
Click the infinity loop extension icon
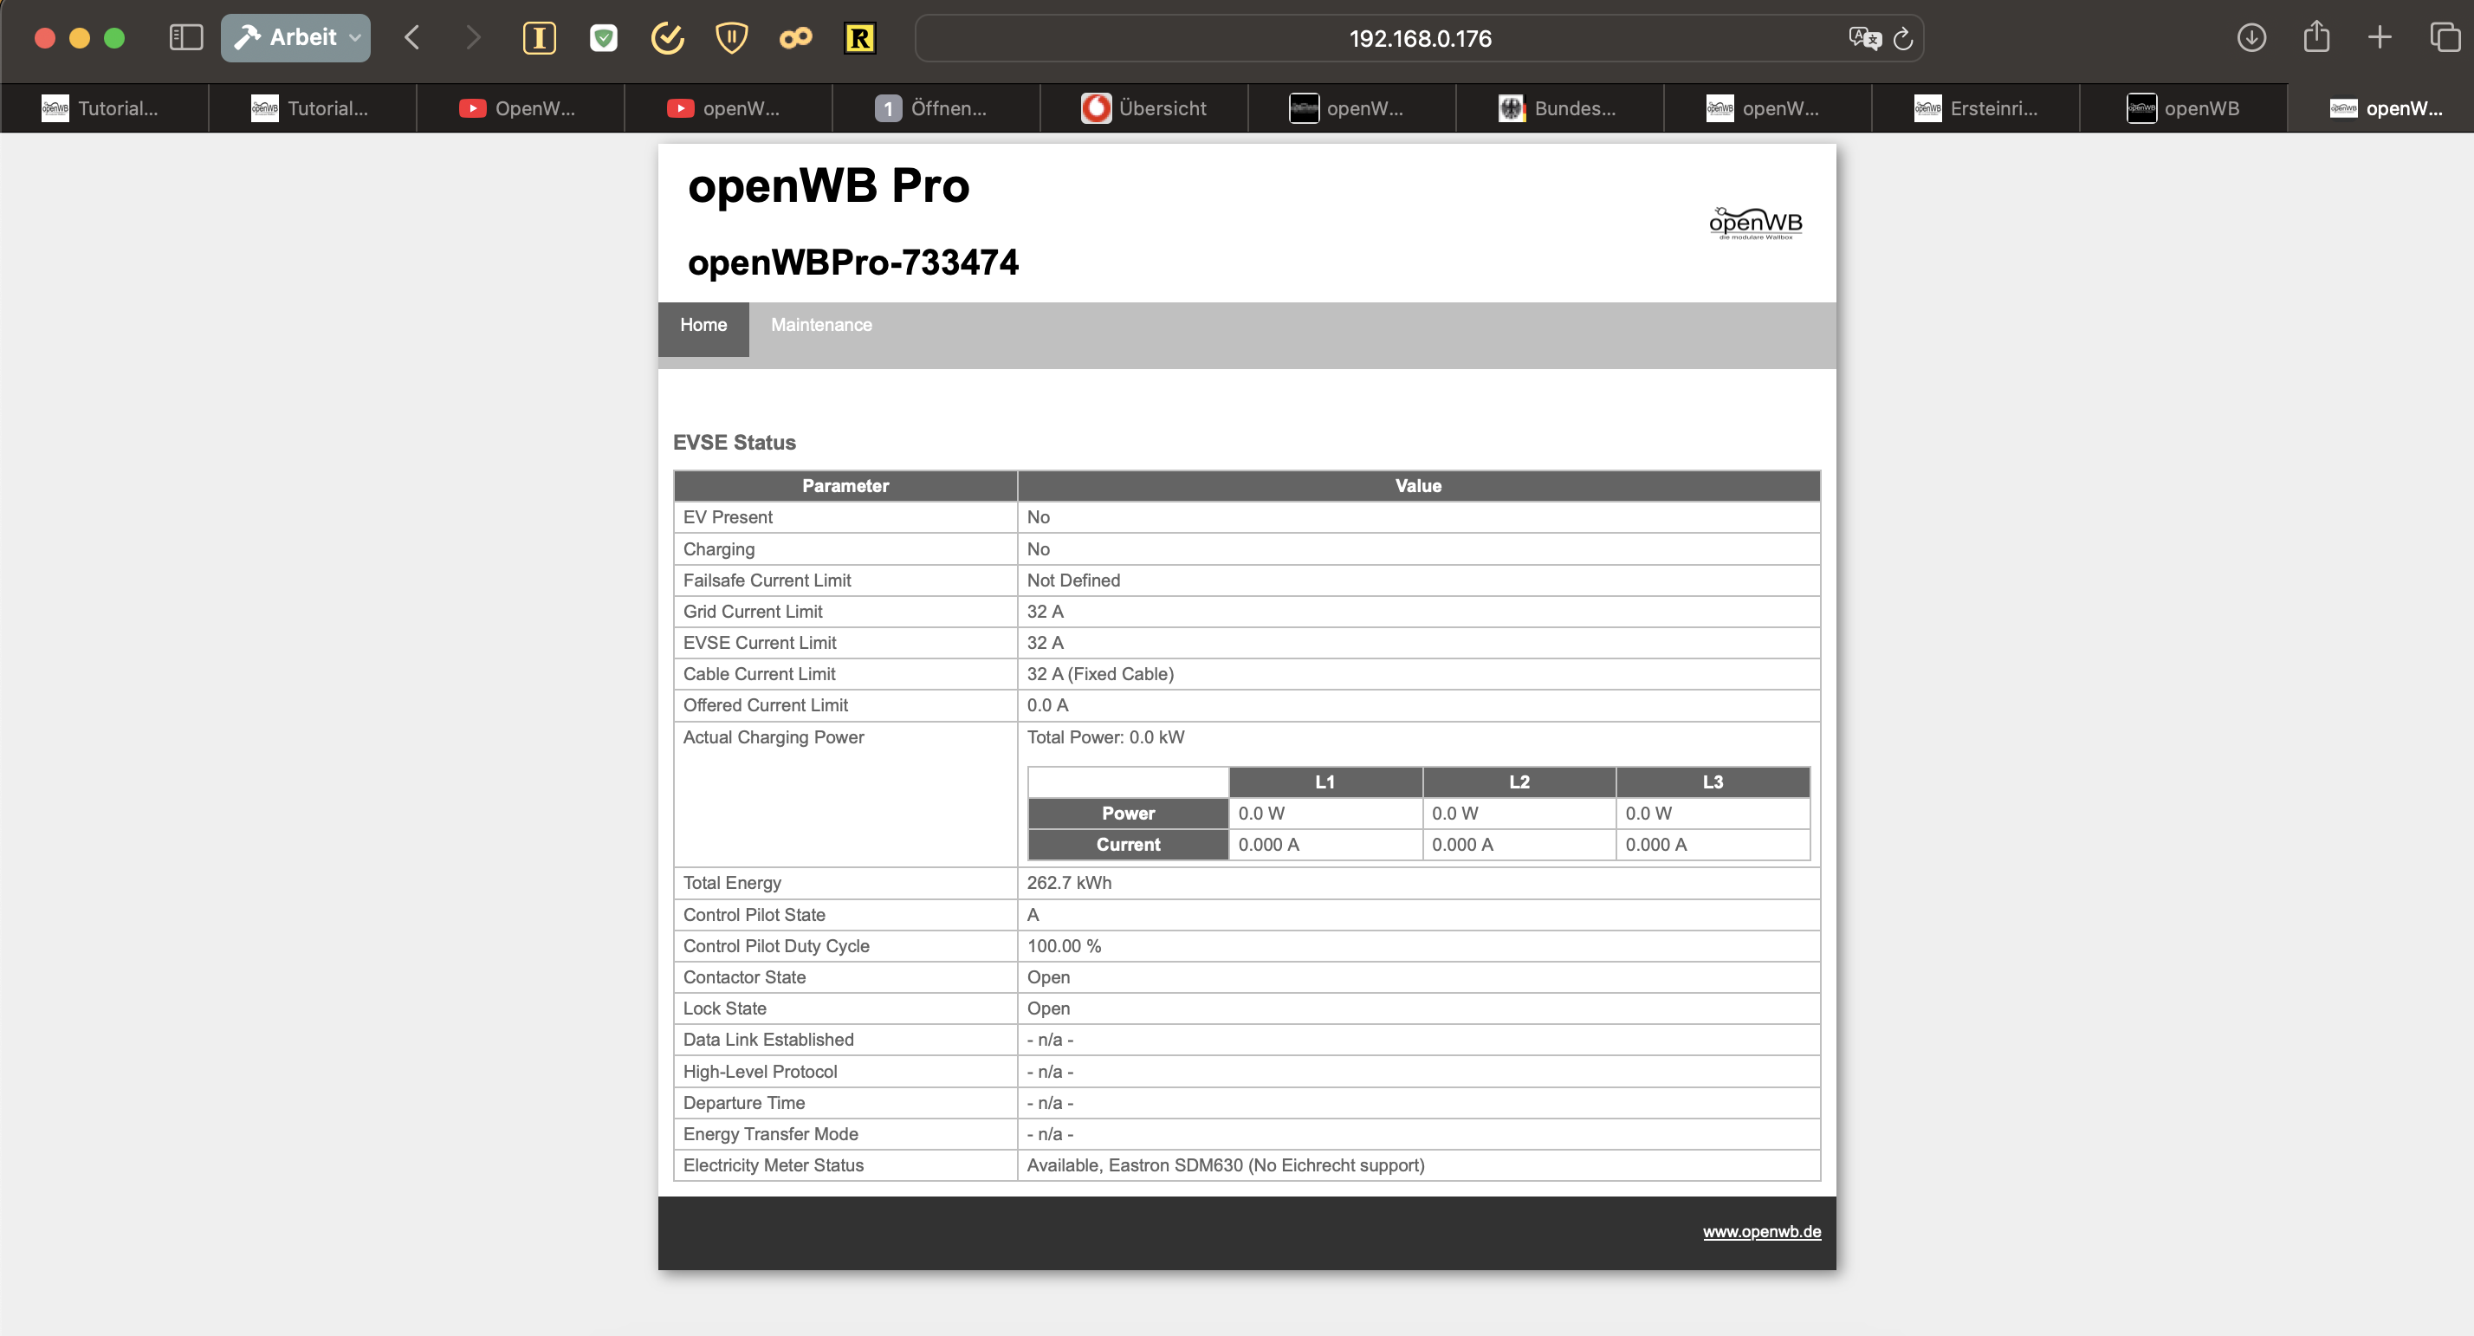[x=795, y=38]
